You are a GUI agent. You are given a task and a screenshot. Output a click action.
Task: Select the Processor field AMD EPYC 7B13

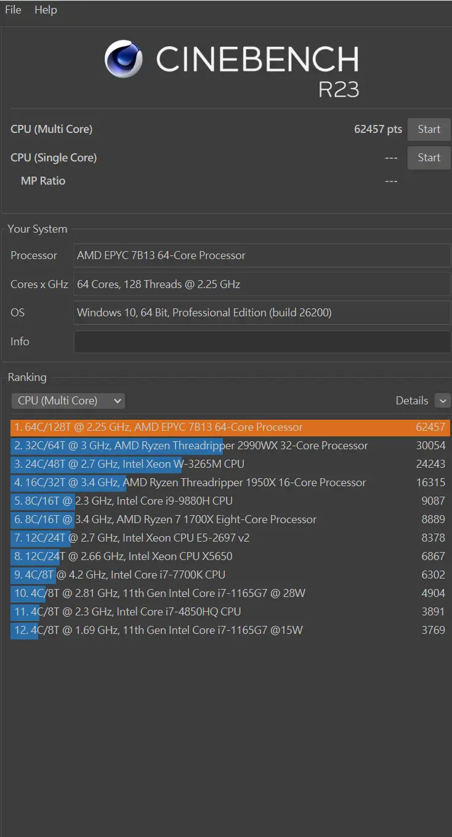[262, 255]
